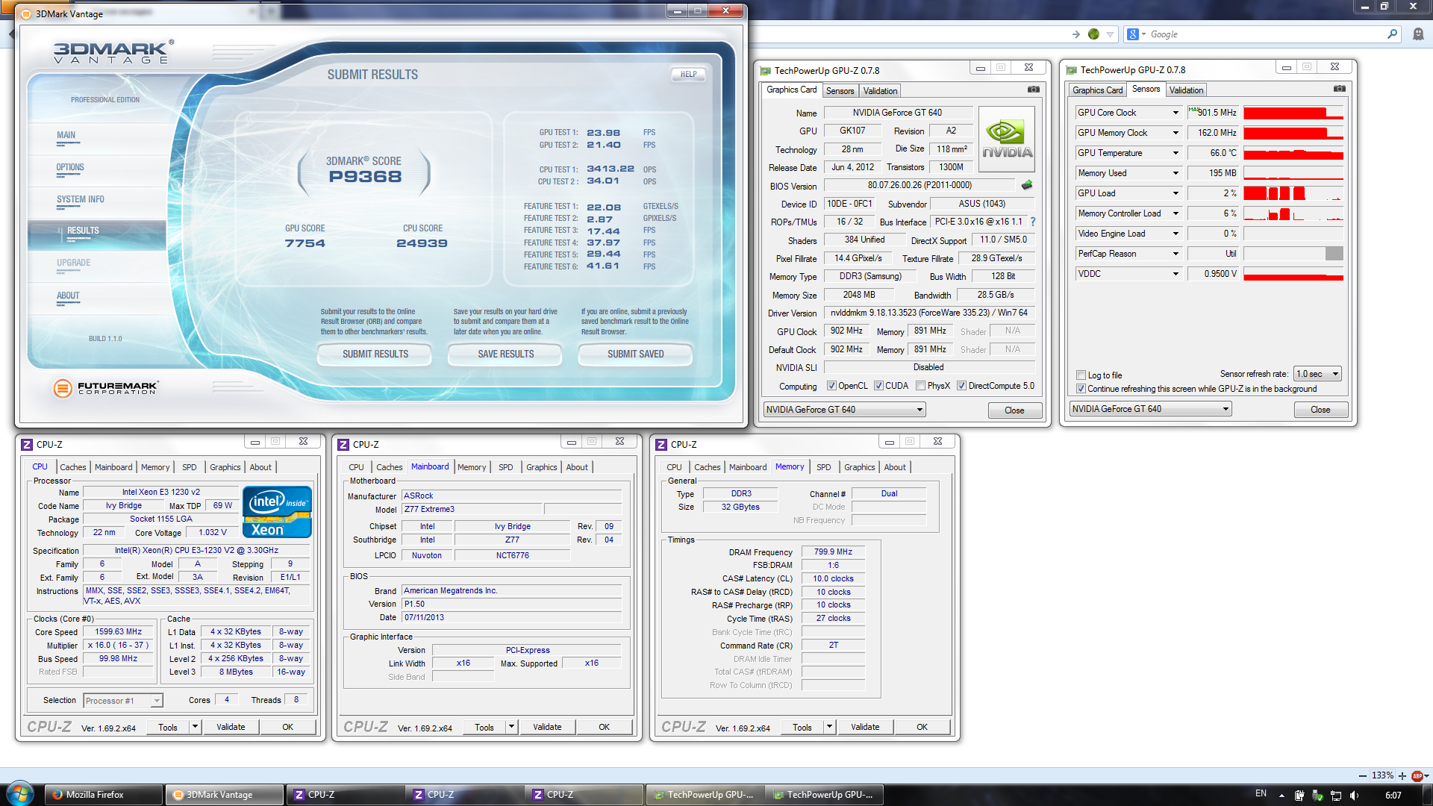
Task: Toggle the PhysX checkbox
Action: (921, 386)
